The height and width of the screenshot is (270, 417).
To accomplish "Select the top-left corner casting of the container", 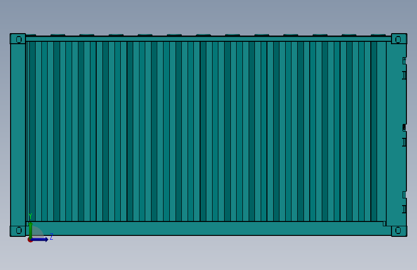I will 18,39.
